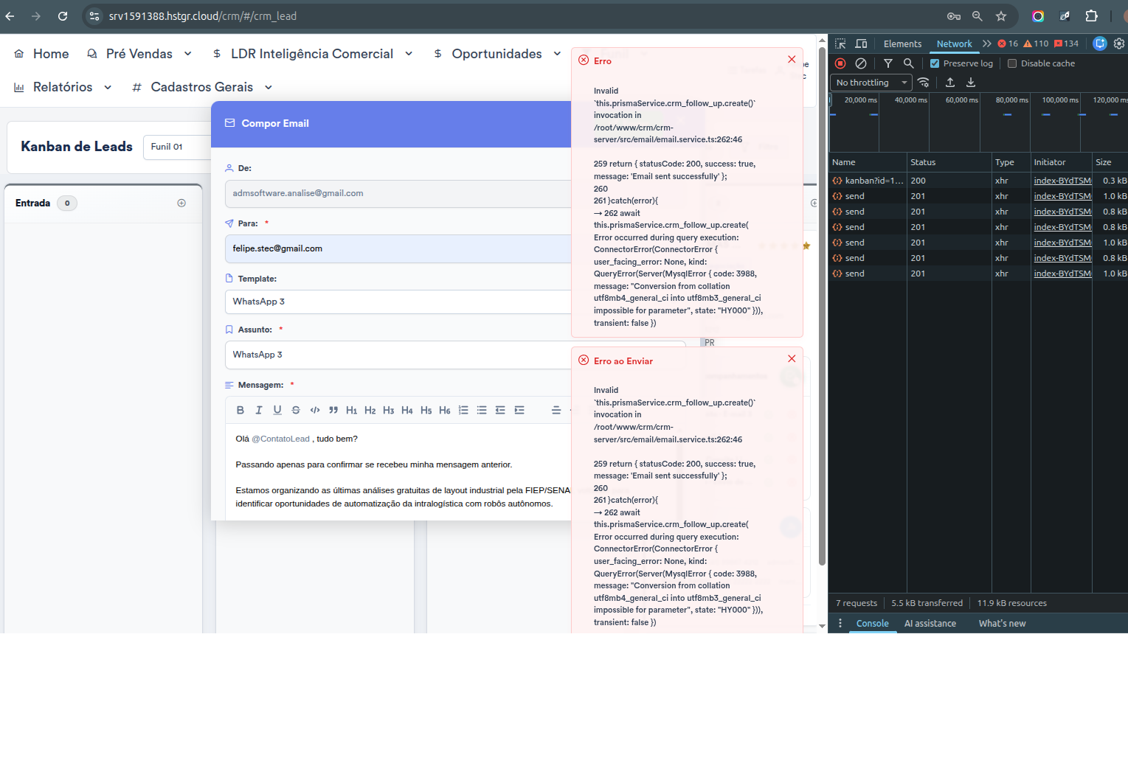
Task: Sort requests by the Size column
Action: (1110, 162)
